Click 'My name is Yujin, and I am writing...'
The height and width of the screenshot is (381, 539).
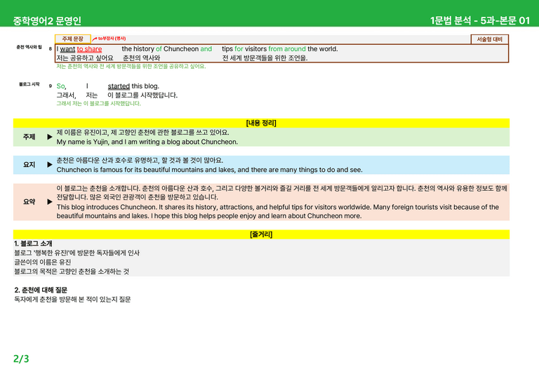pos(147,142)
